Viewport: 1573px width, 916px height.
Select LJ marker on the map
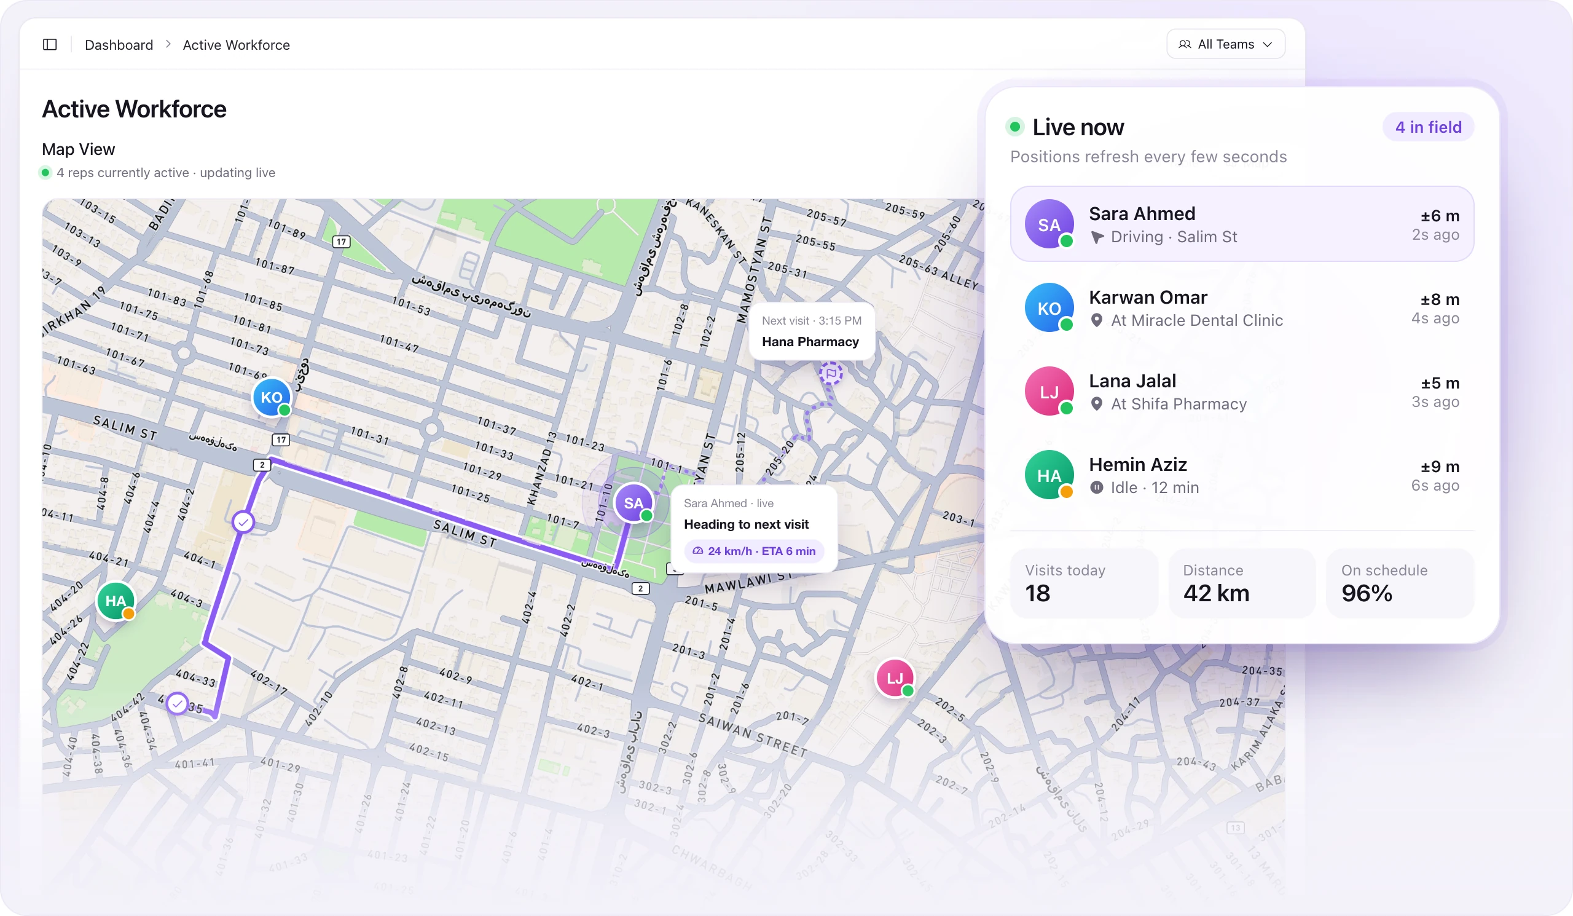895,678
